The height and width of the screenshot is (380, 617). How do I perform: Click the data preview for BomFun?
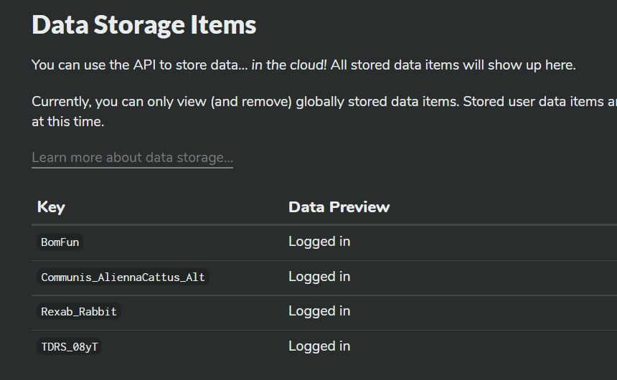click(319, 242)
